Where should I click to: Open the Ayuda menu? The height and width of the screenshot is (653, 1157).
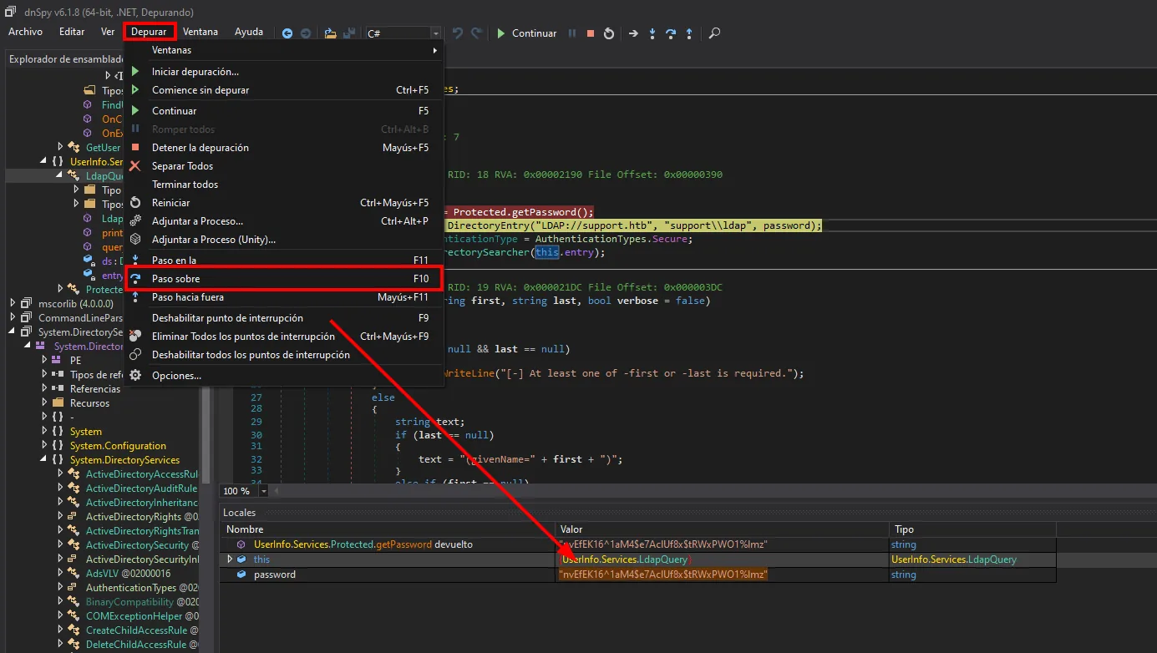pos(249,32)
